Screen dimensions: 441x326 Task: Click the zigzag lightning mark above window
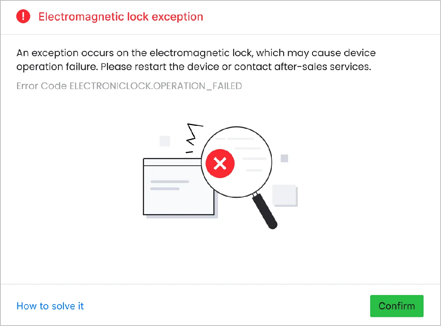(x=195, y=134)
